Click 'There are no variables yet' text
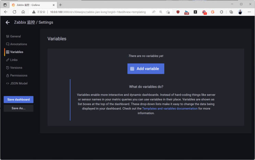255x160 pixels. click(146, 56)
